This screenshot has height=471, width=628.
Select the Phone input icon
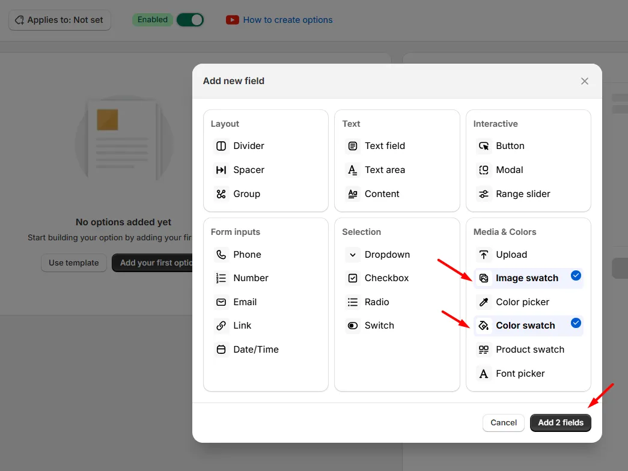coord(221,254)
